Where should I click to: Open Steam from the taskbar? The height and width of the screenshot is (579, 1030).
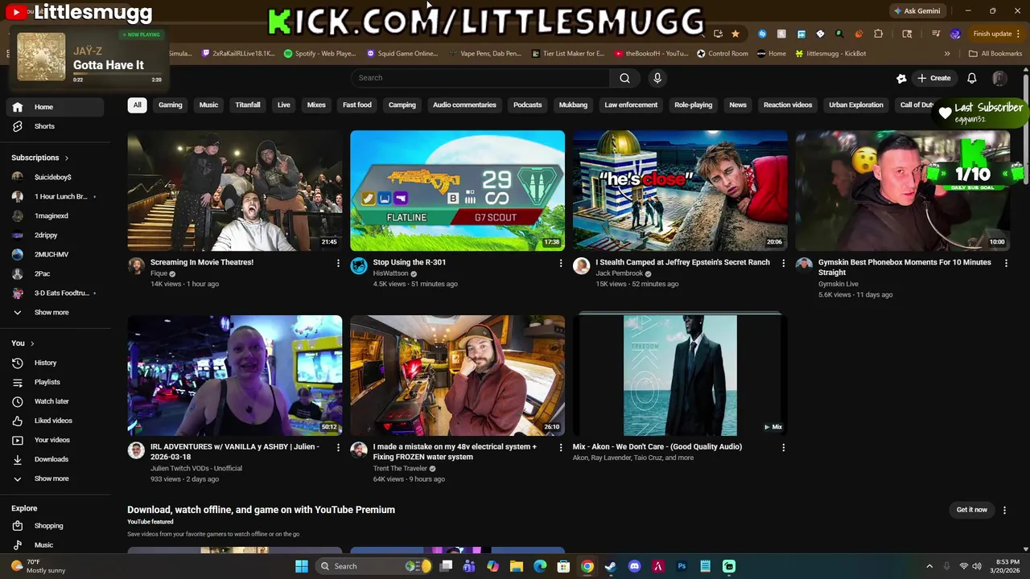(611, 566)
